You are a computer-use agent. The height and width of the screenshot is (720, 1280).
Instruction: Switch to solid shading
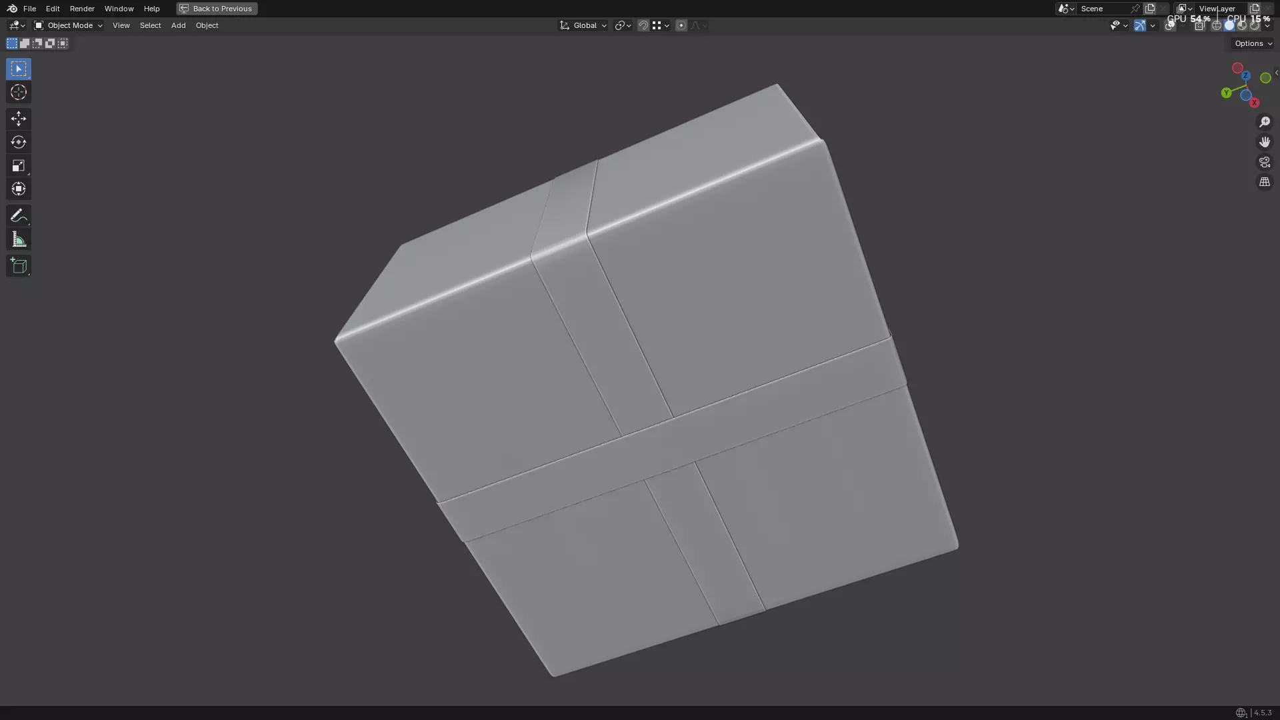point(1229,25)
